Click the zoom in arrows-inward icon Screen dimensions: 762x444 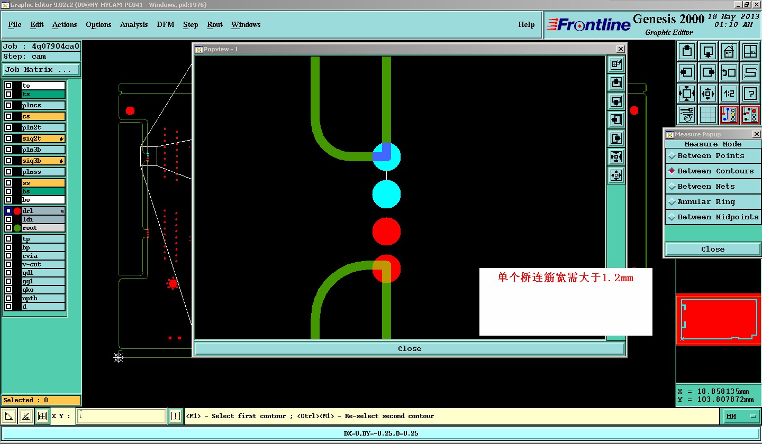point(687,94)
